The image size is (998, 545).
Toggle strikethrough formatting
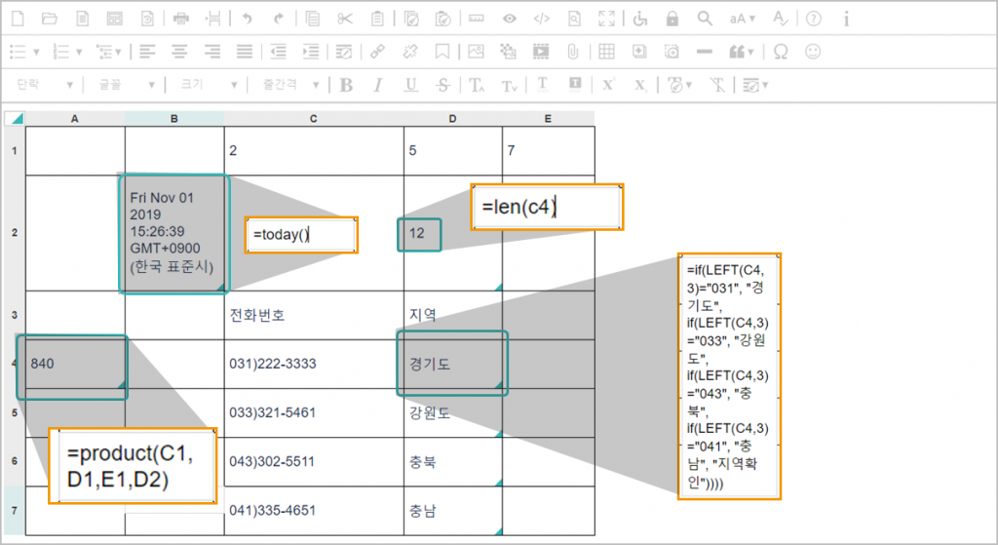tap(443, 85)
